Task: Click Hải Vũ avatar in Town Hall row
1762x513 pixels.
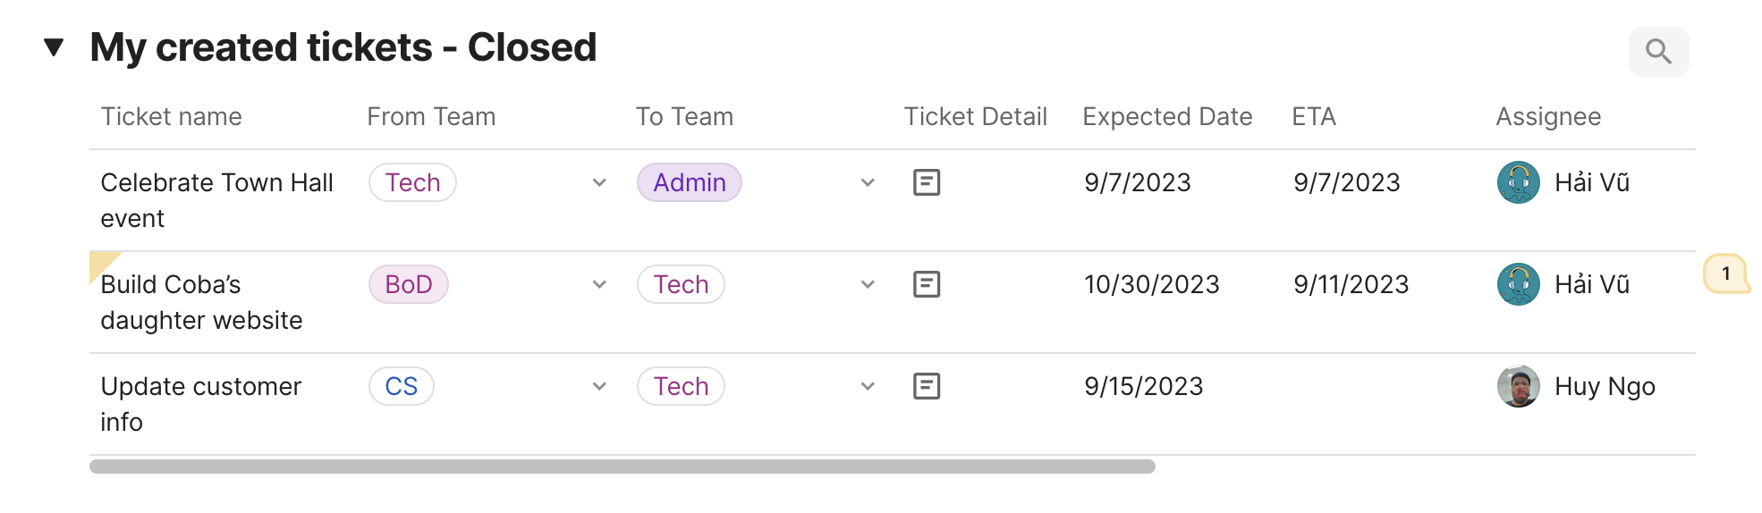Action: point(1518,182)
